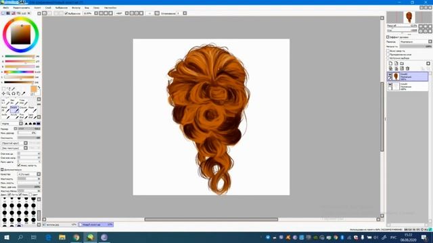Select the eyedropper color picker tool
This screenshot has height=243, width=433.
(24, 94)
